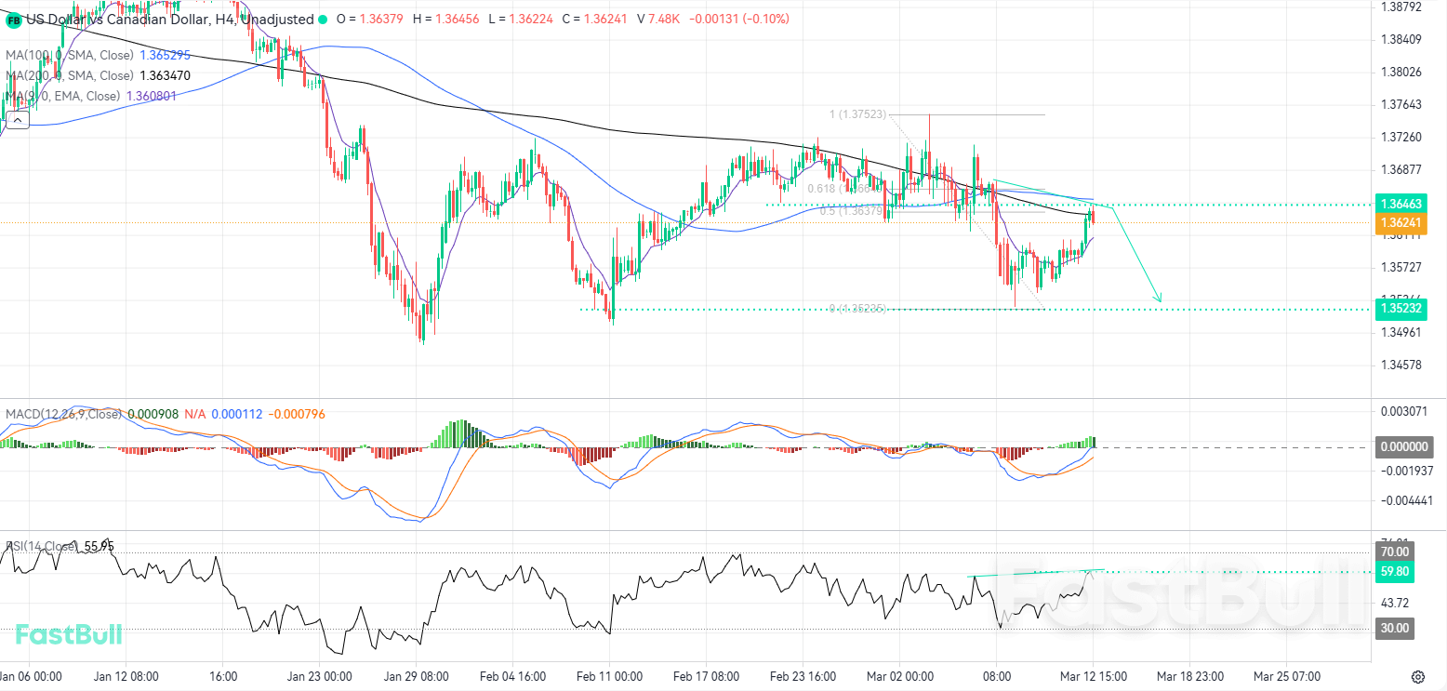Click the RSI 30.00 oversold level tag
This screenshot has height=691, width=1447.
click(1395, 629)
